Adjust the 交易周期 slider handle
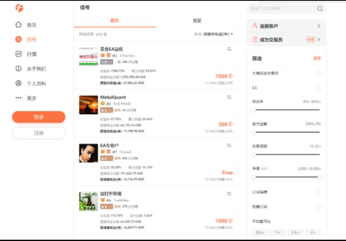Image resolution: width=346 pixels, height=241 pixels. 254,155
